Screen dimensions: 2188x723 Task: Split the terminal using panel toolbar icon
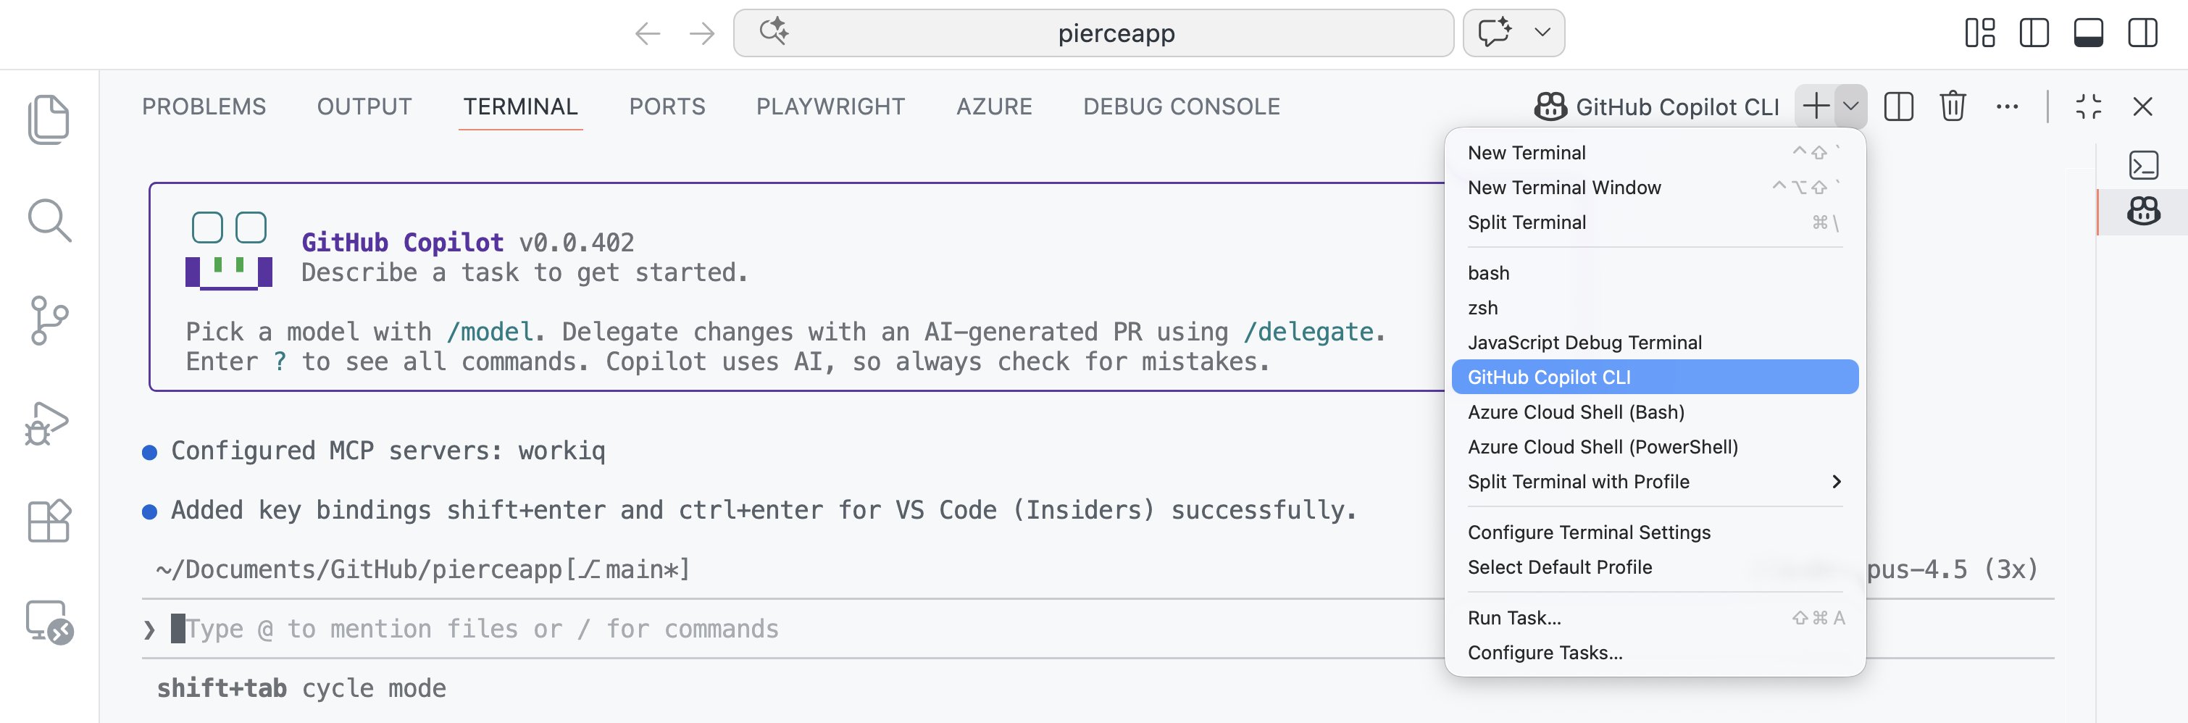tap(1897, 106)
